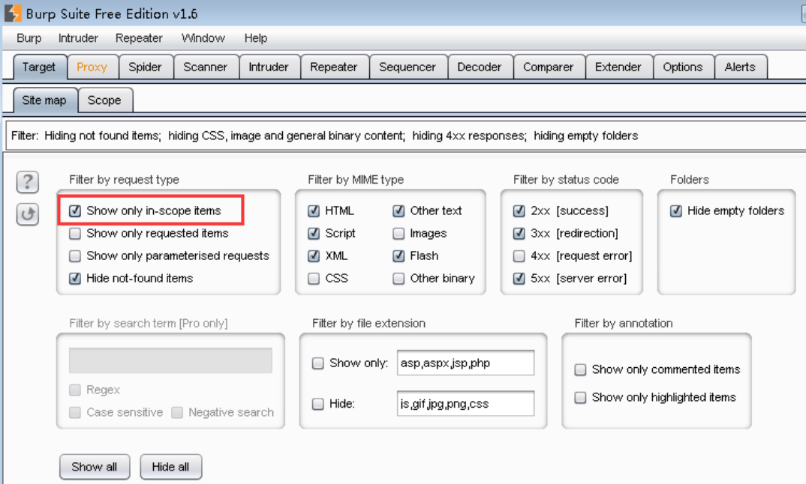Click the Show all button

(95, 467)
